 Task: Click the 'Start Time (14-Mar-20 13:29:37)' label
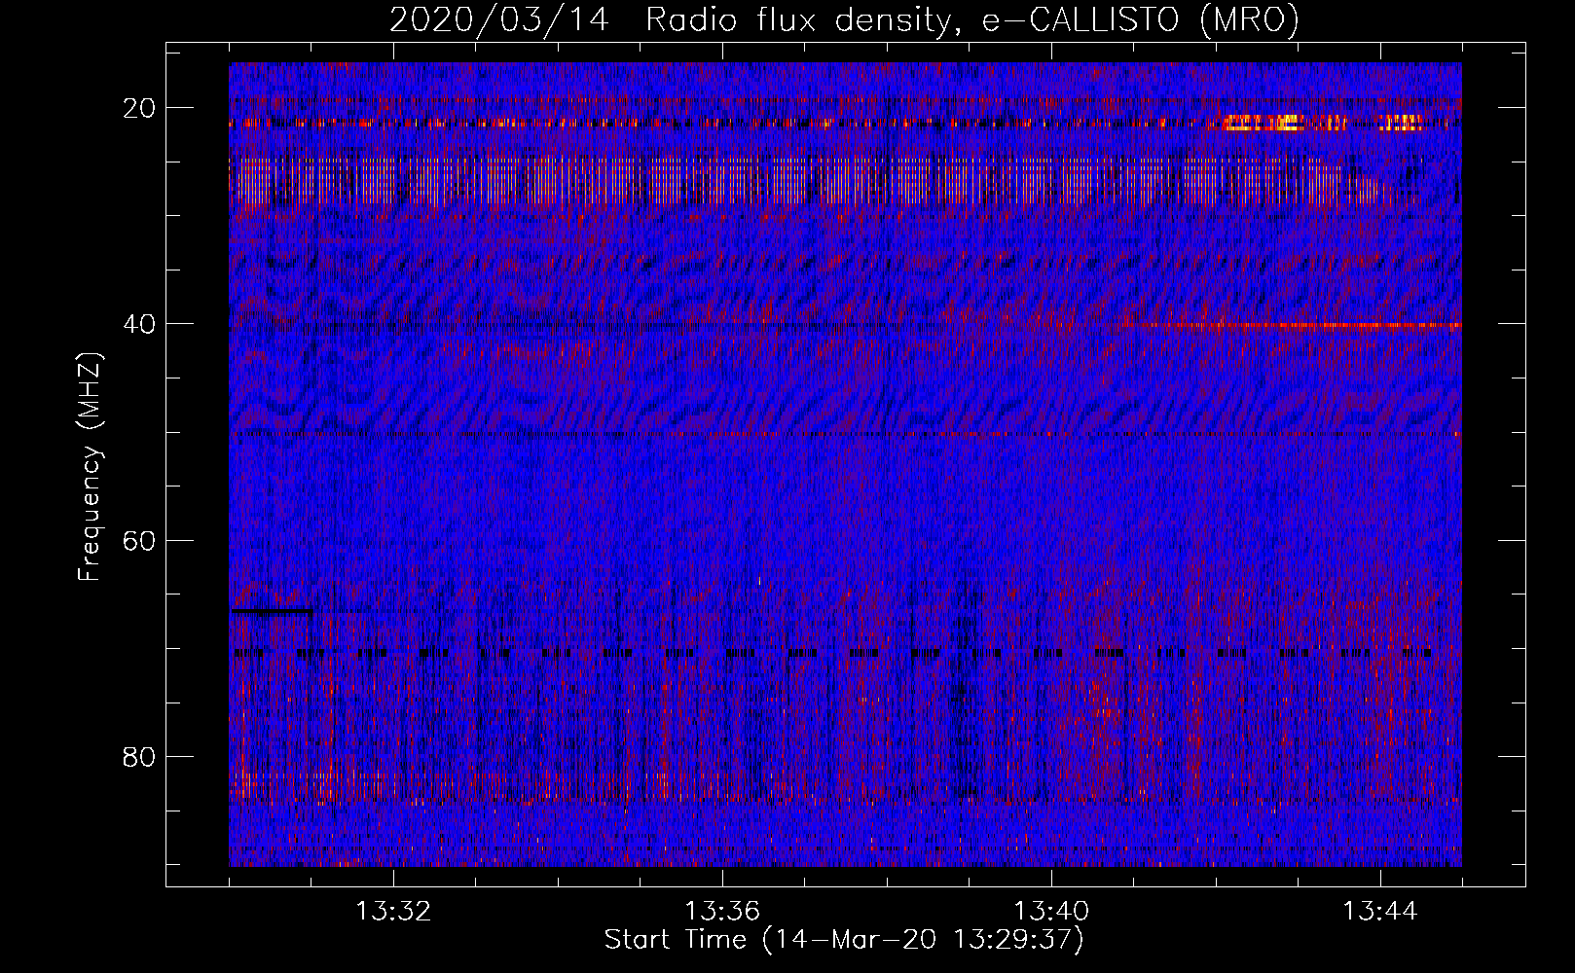844,940
